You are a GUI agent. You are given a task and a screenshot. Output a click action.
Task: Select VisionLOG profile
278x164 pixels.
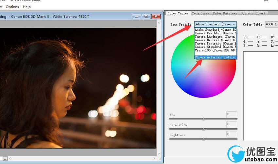click(216, 50)
